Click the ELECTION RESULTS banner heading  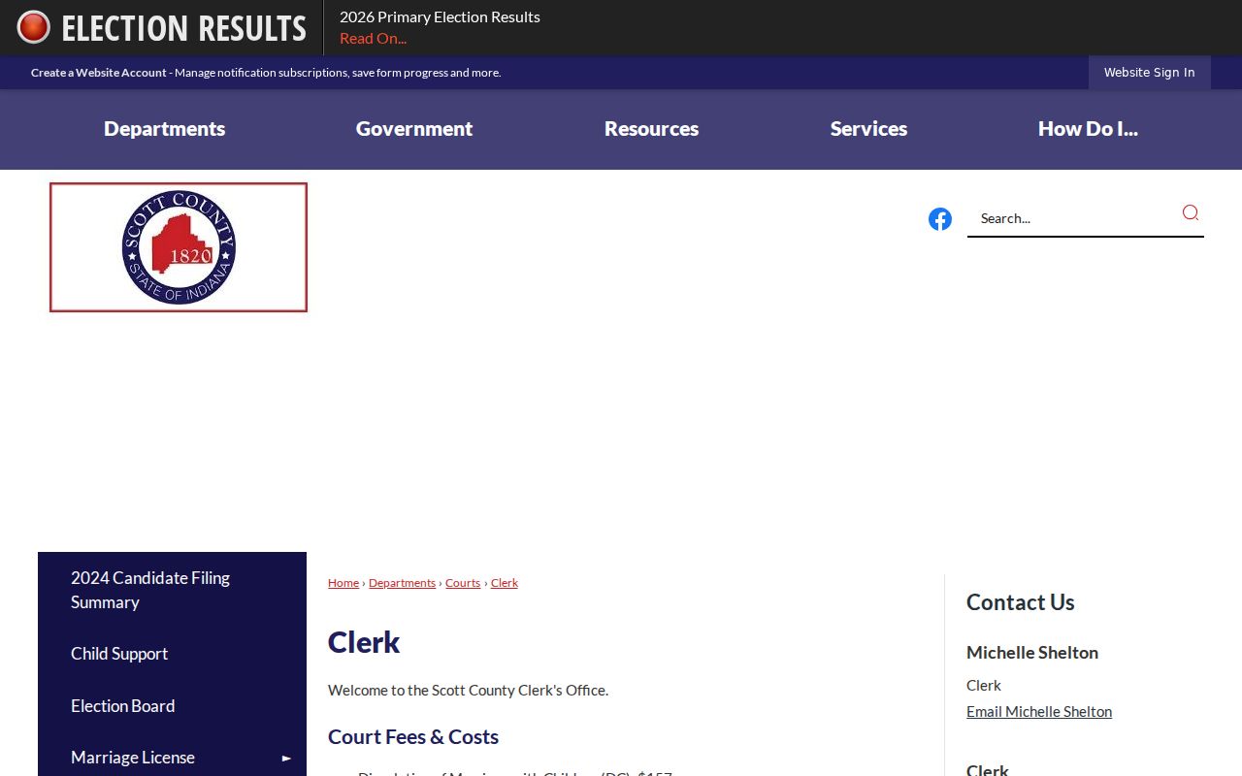(183, 28)
